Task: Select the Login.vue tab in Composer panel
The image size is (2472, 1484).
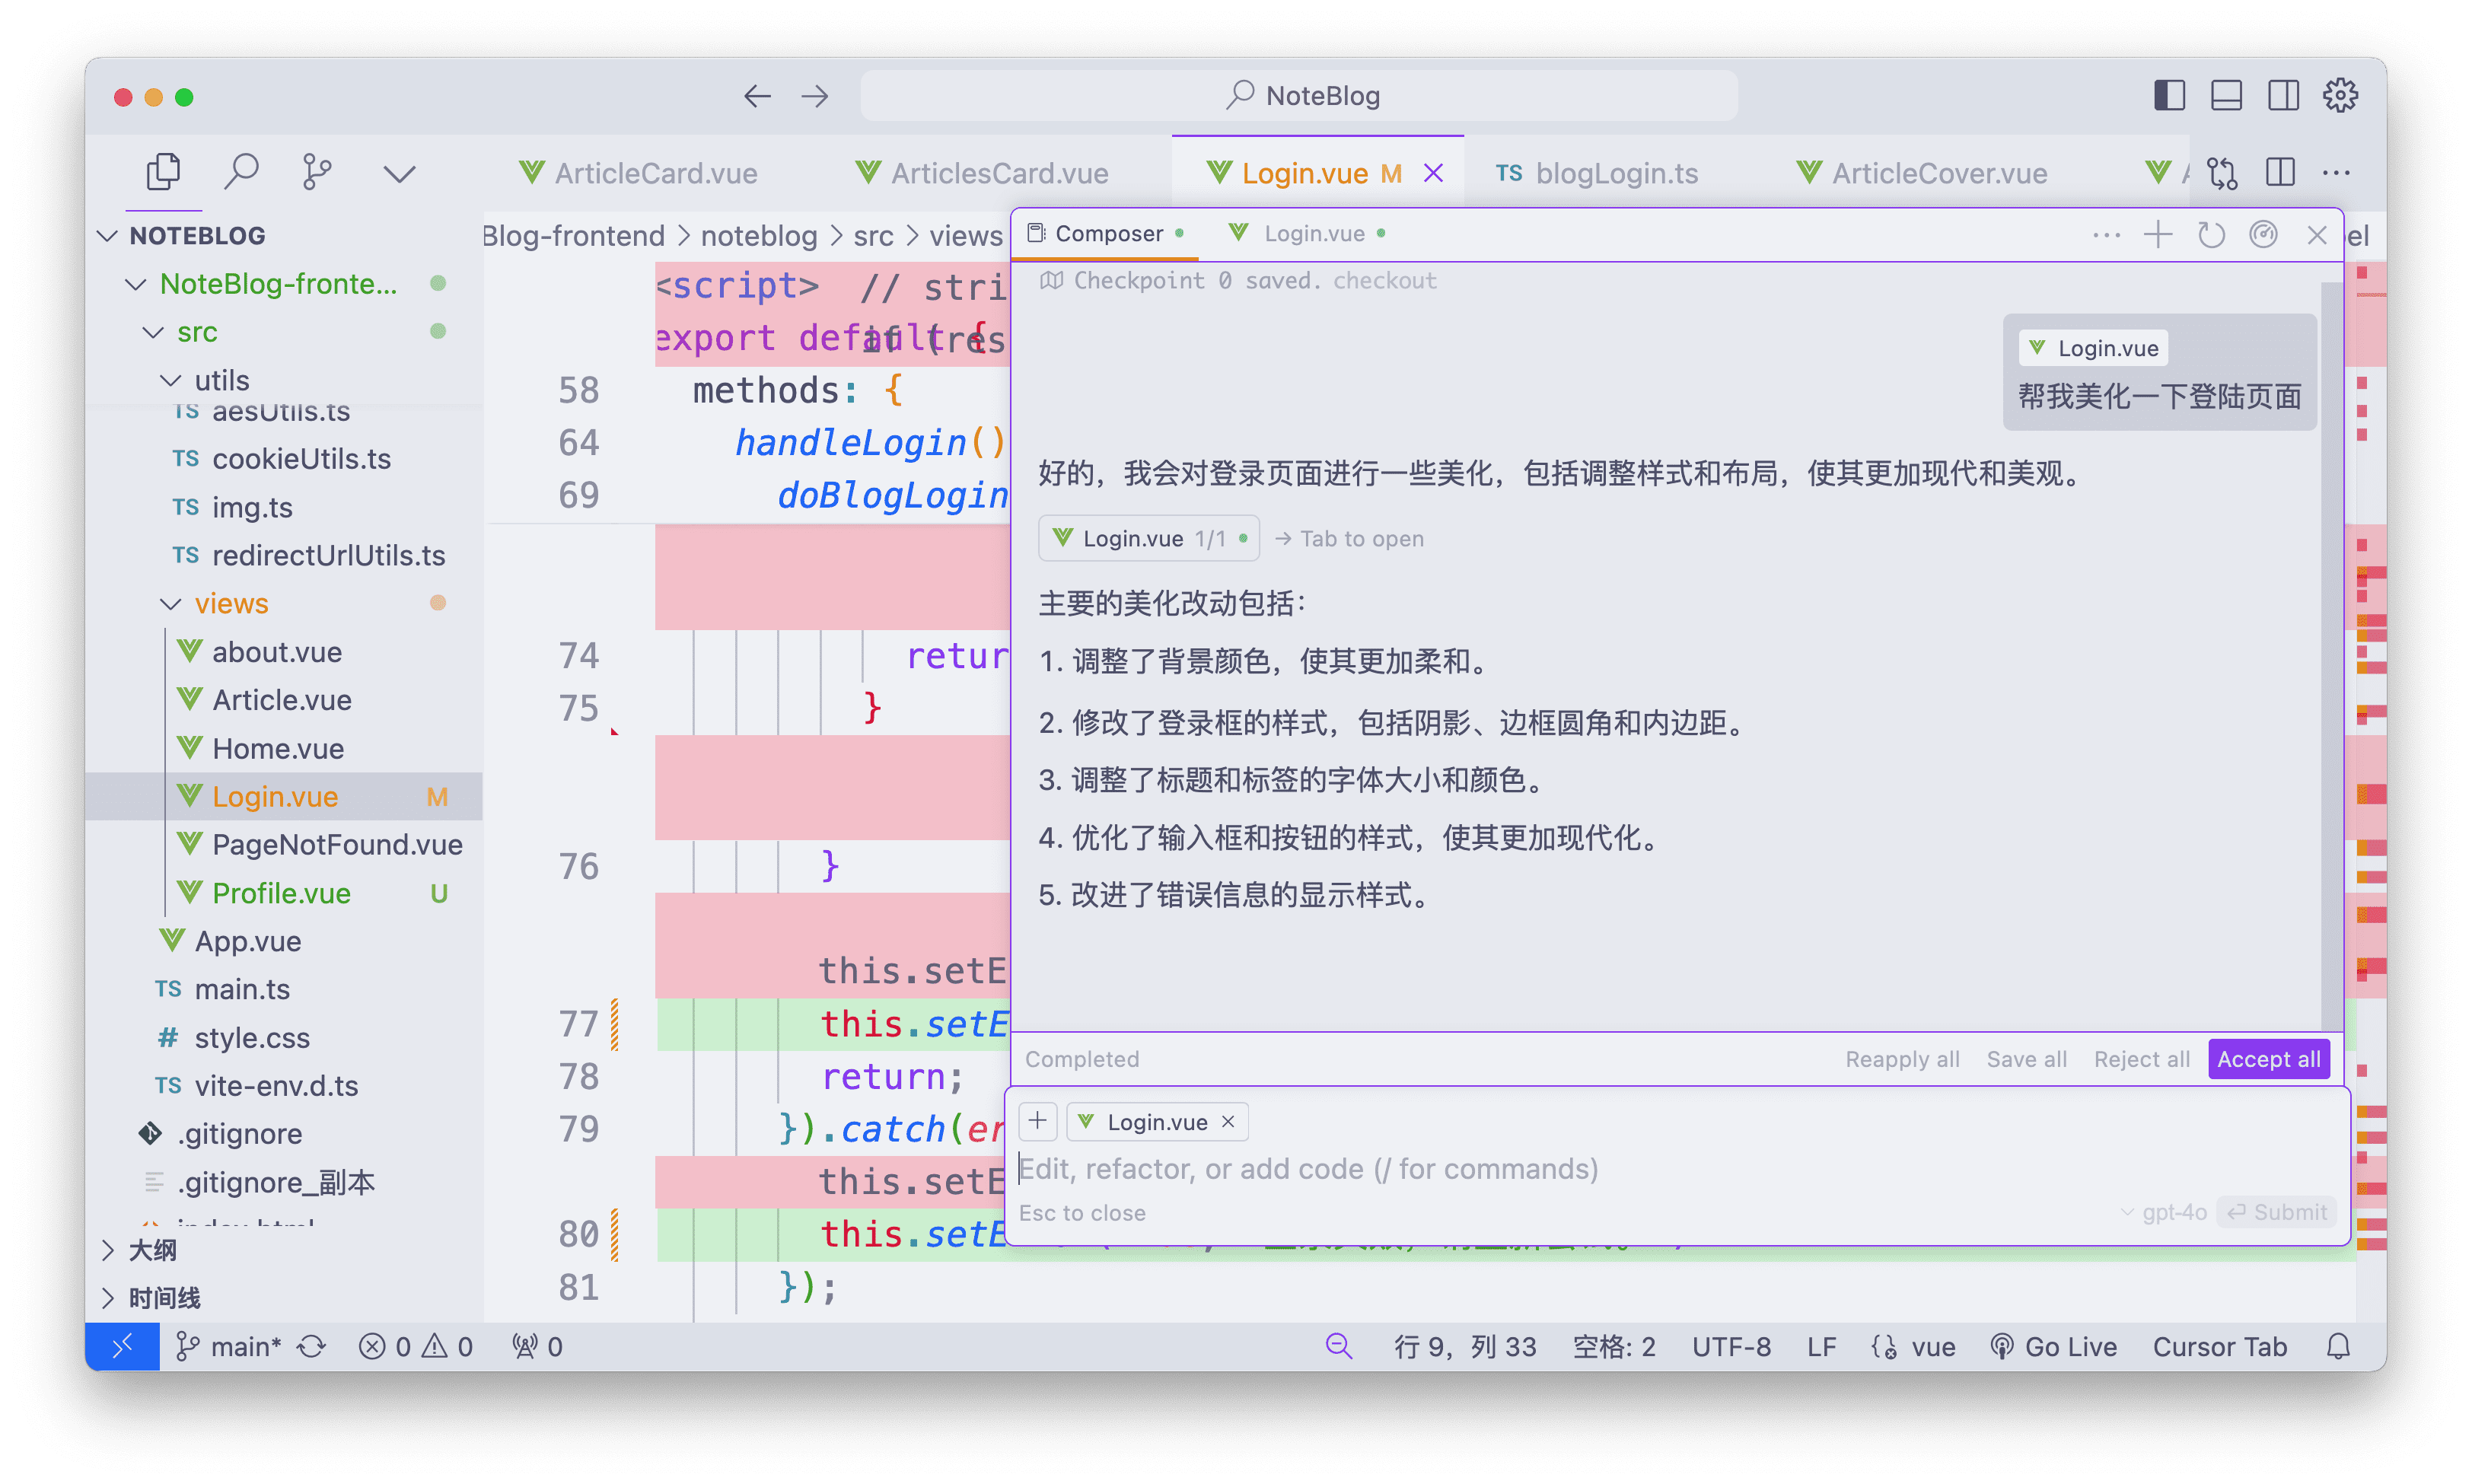Action: pos(1307,233)
